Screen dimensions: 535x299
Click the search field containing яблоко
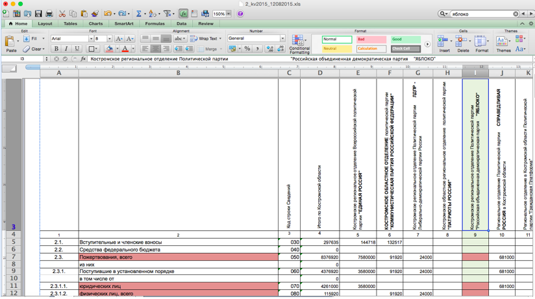tap(482, 14)
